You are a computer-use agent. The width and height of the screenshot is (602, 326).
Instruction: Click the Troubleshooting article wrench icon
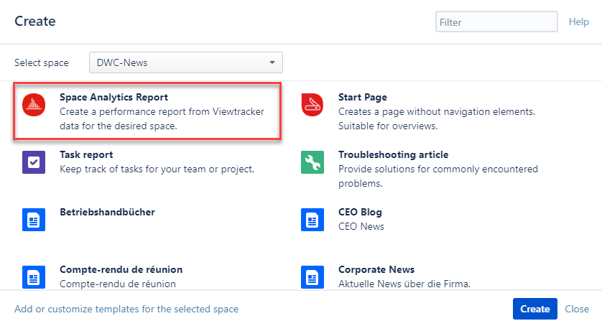tap(312, 162)
